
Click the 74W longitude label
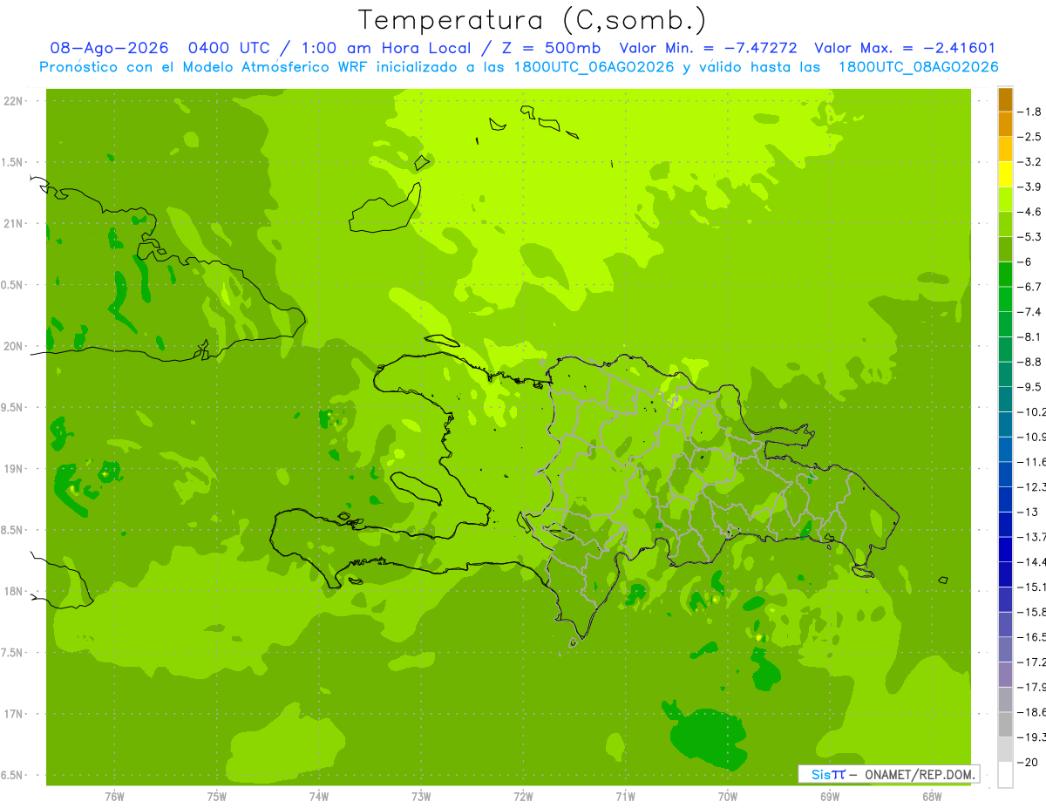(319, 797)
